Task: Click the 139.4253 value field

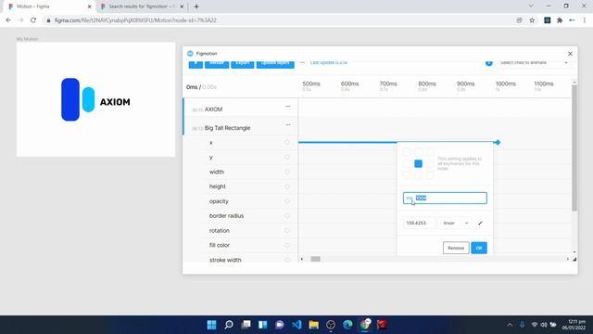Action: 419,223
